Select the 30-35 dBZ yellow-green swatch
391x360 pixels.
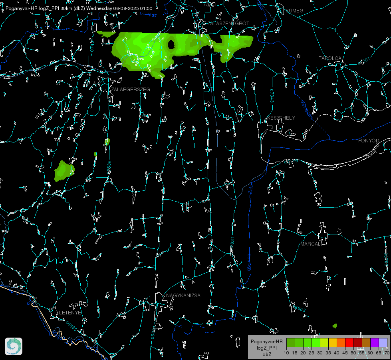(324, 342)
